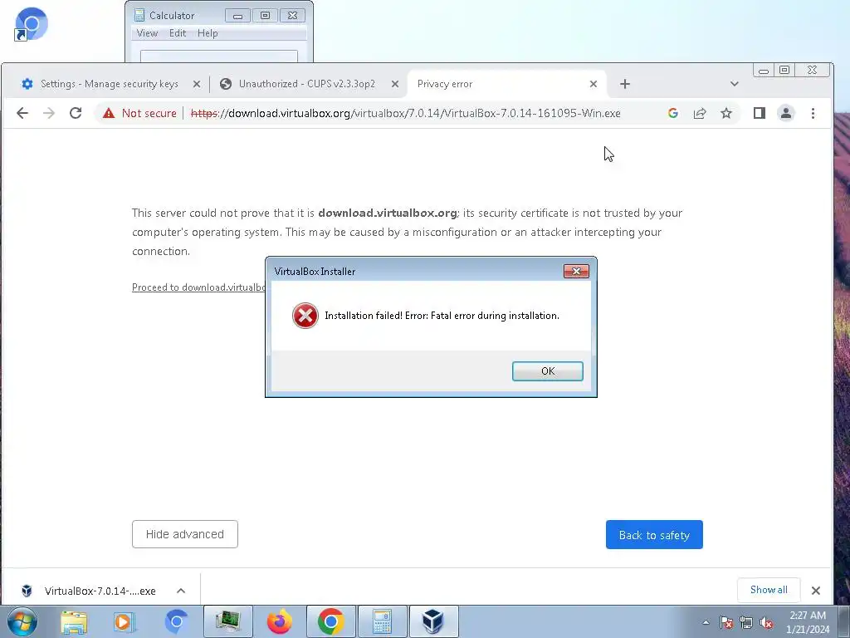The height and width of the screenshot is (638, 850).
Task: Click the muted volume tray icon
Action: point(766,623)
